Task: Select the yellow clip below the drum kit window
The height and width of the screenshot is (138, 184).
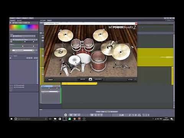Action: coord(79,84)
